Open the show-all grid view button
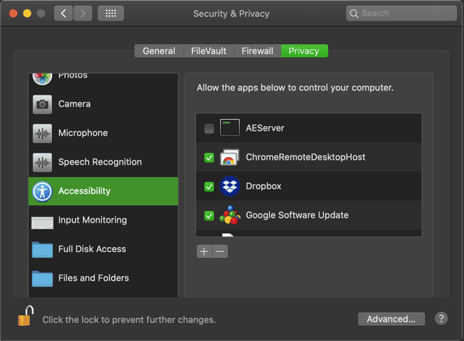Viewport: 464px width, 341px height. (111, 13)
